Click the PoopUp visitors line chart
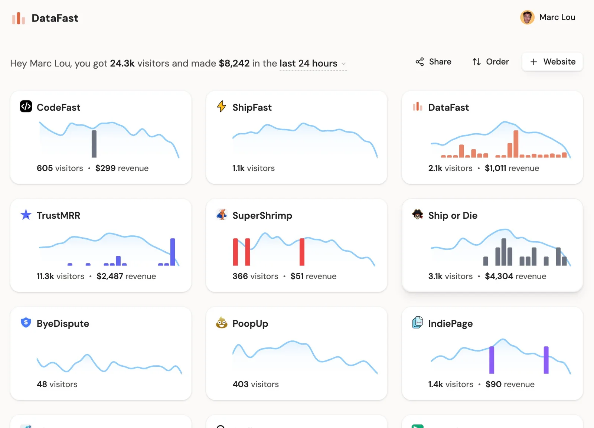 coord(305,357)
